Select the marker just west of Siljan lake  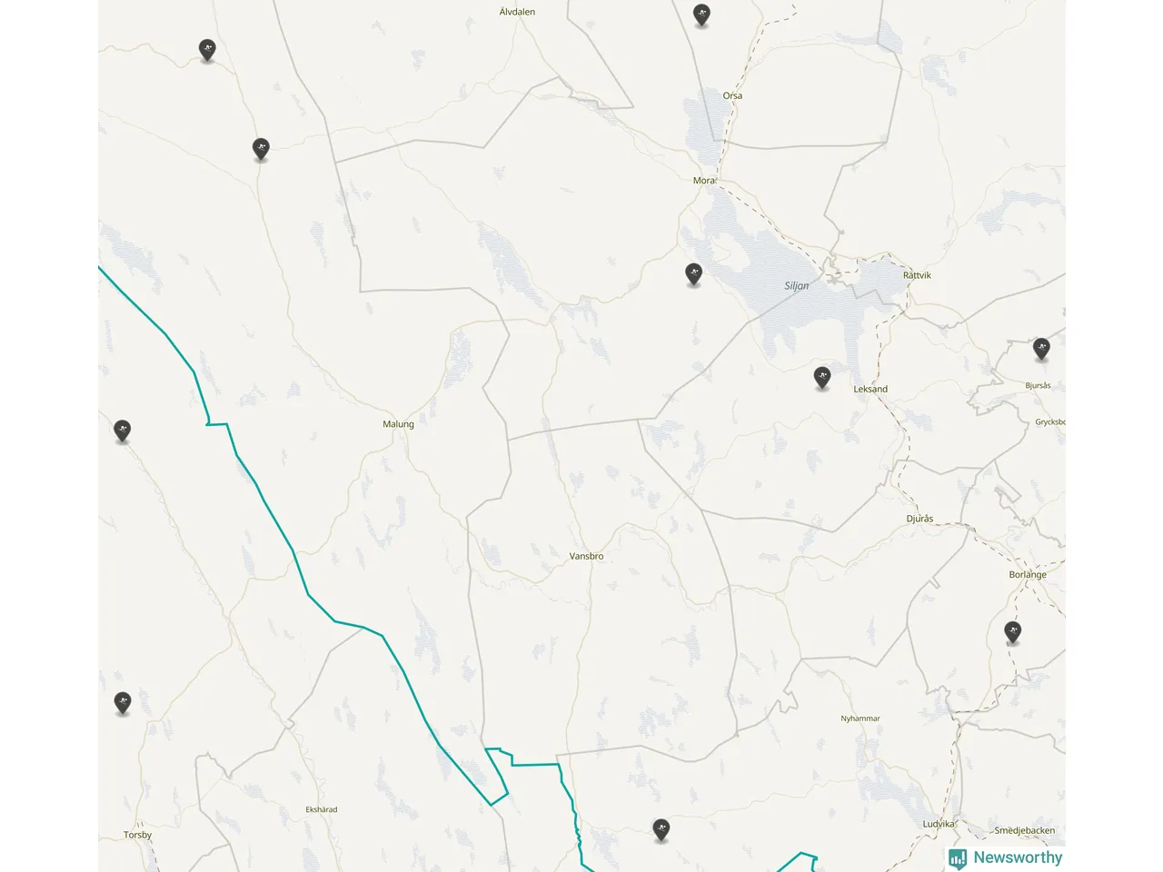tap(694, 273)
